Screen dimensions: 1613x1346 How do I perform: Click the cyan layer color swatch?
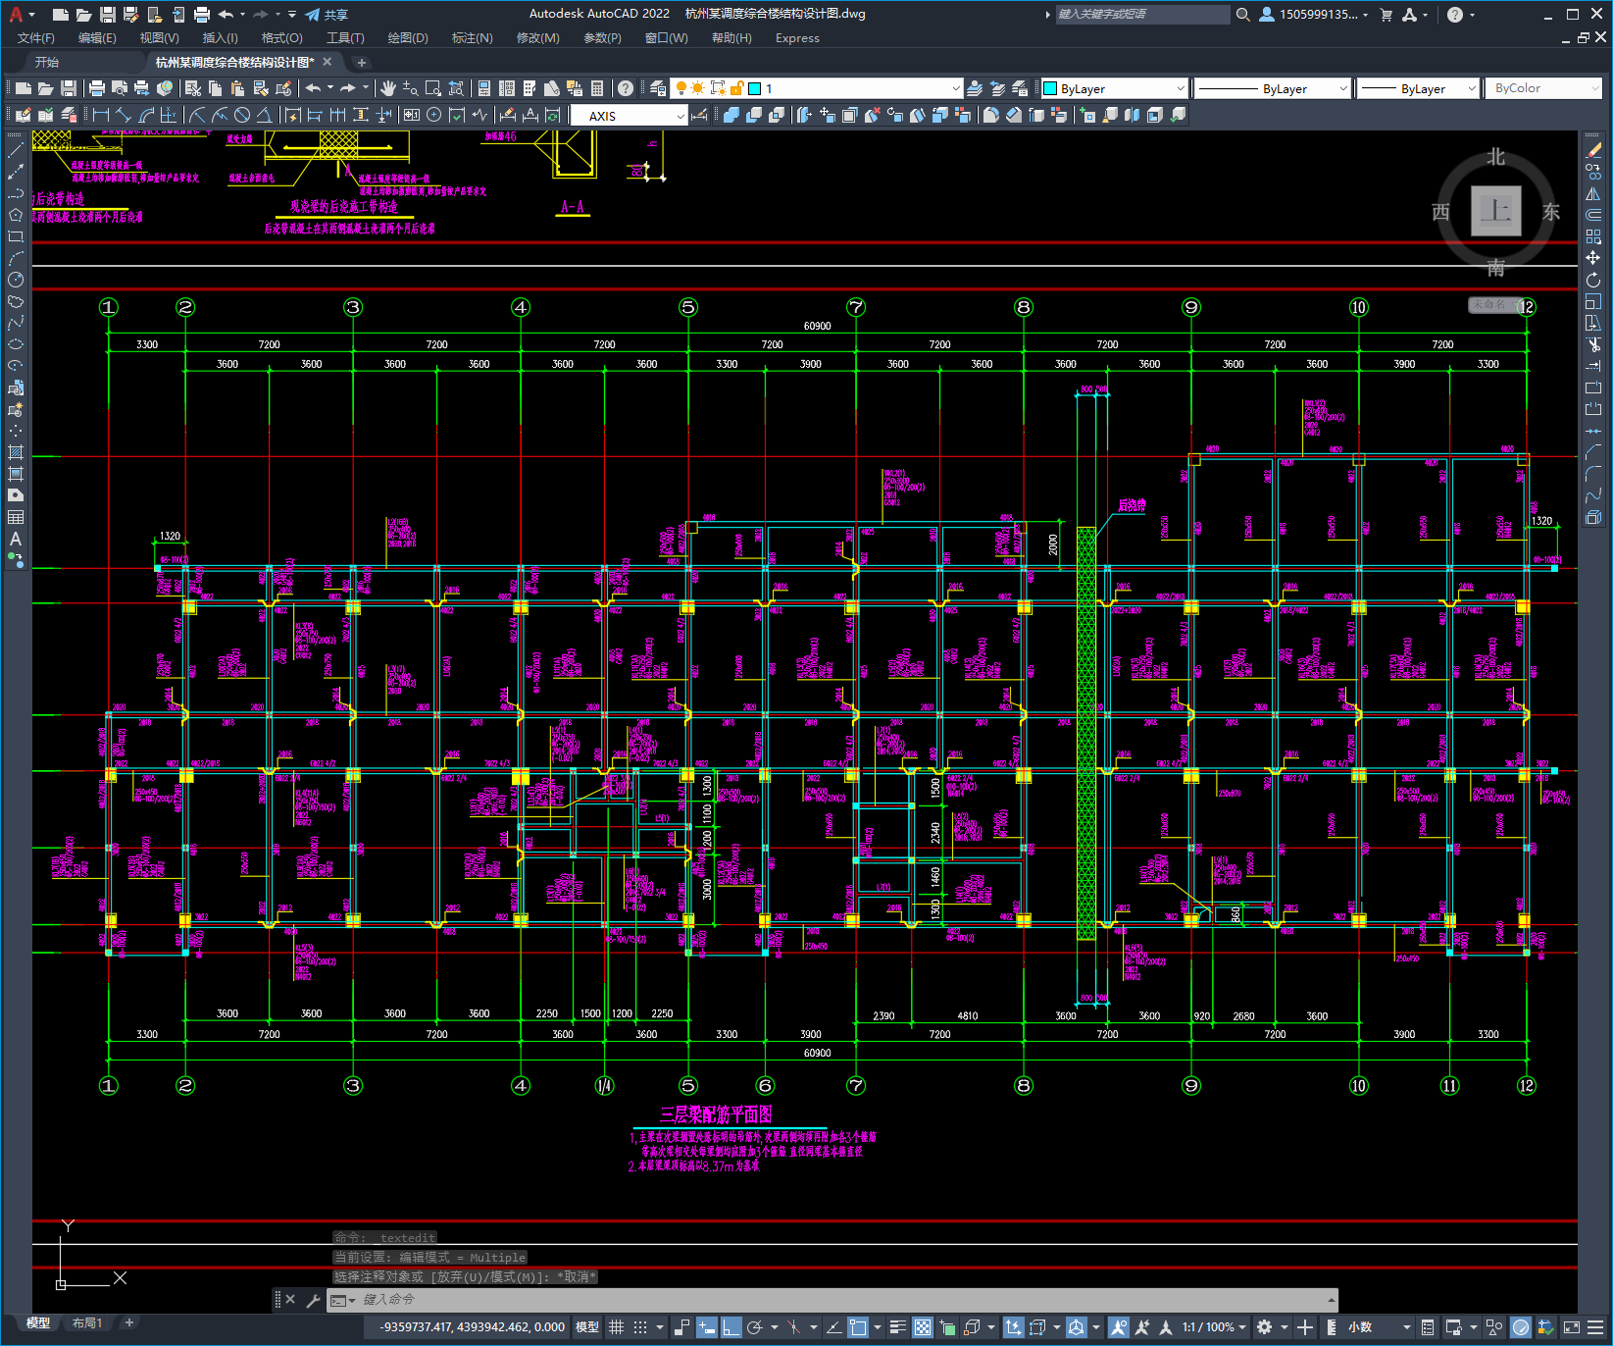pos(754,88)
